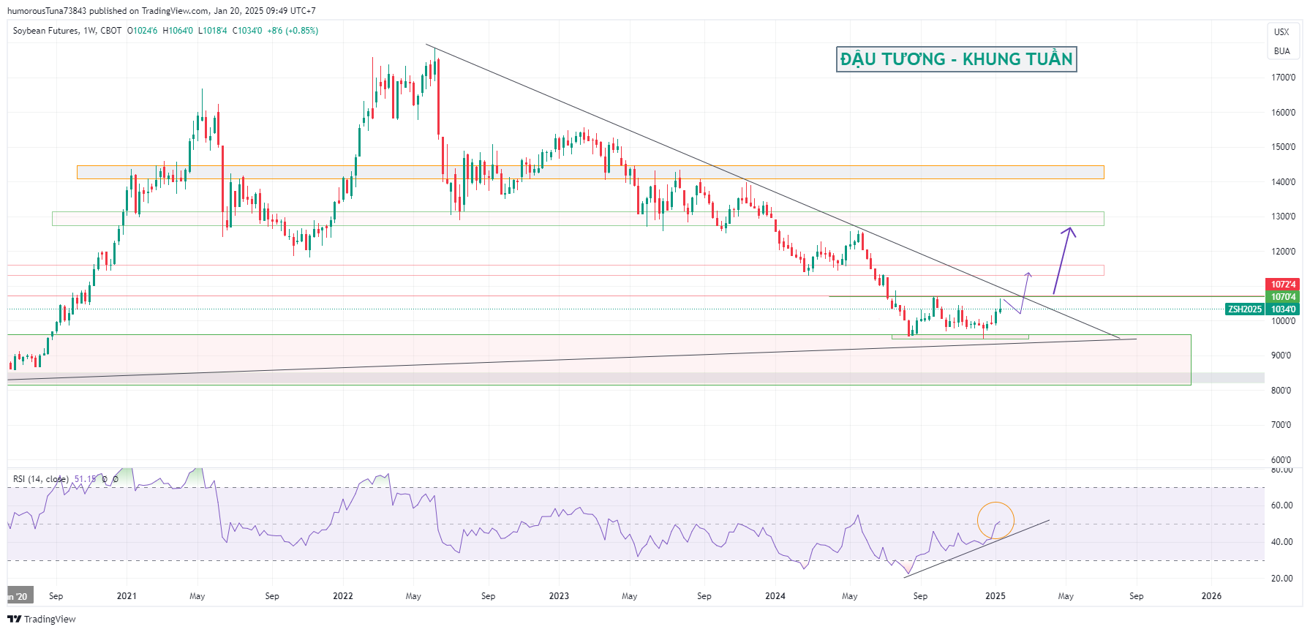The height and width of the screenshot is (632, 1310).
Task: Click the 1400'0 price axis label
Action: [1283, 182]
